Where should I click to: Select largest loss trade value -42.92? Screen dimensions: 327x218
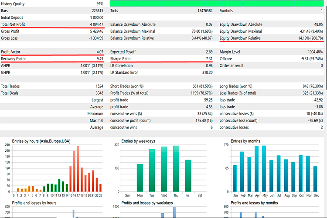coord(318,100)
